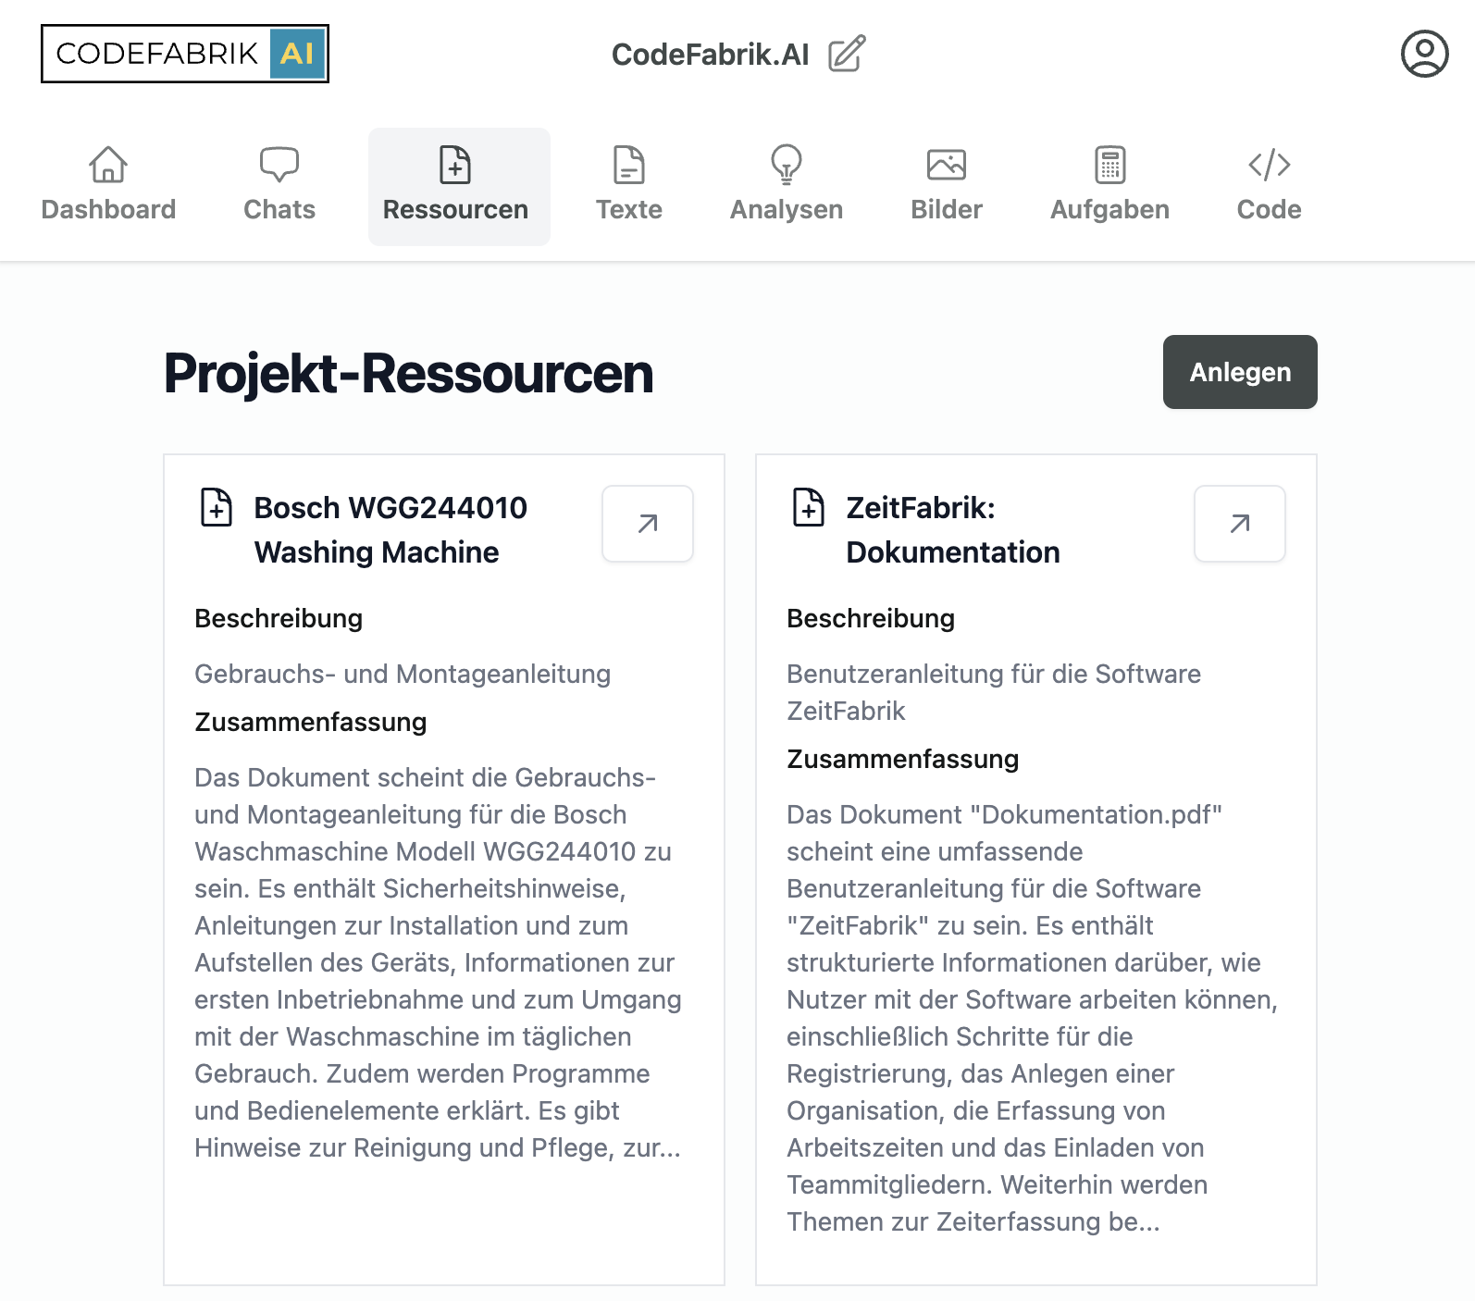The width and height of the screenshot is (1475, 1301).
Task: Select the Chats speech bubble icon
Action: coord(279,165)
